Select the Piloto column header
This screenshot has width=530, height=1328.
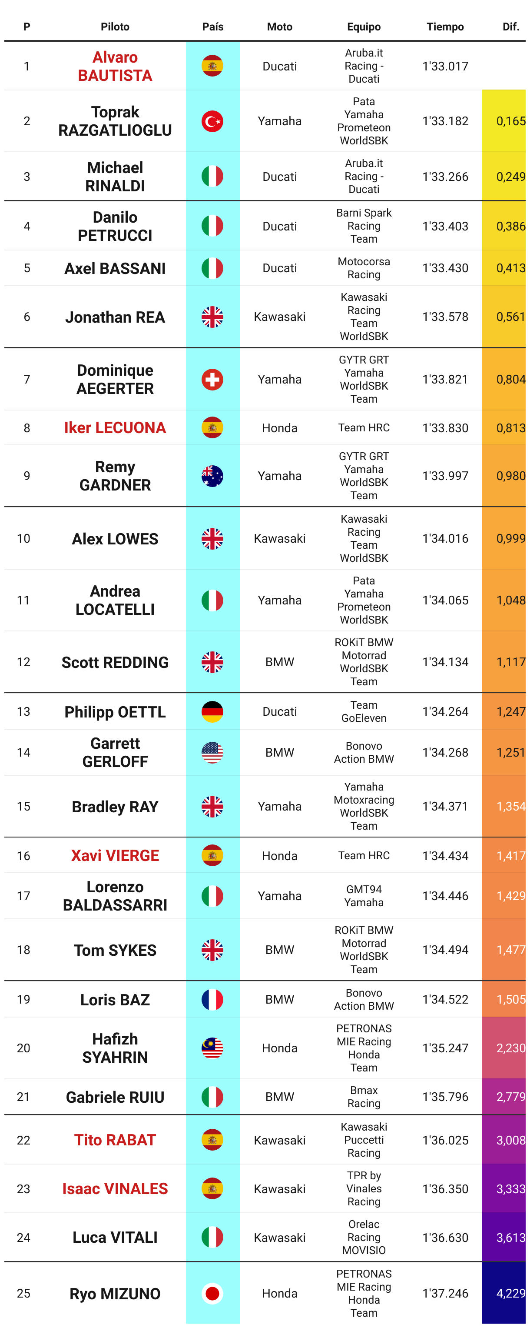[x=115, y=27]
